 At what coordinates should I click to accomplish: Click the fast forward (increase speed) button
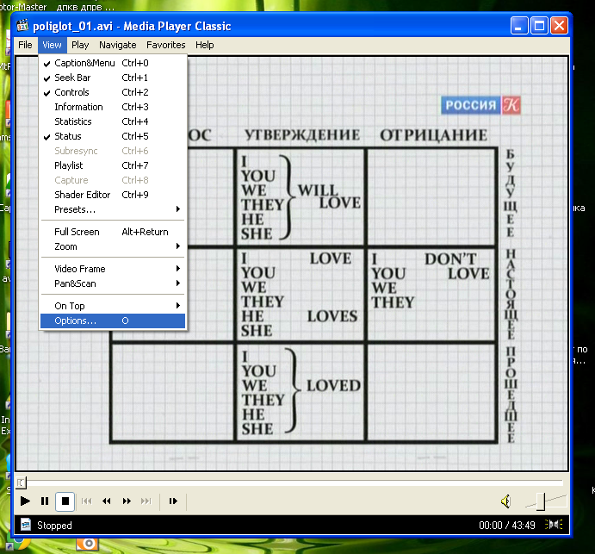(127, 501)
